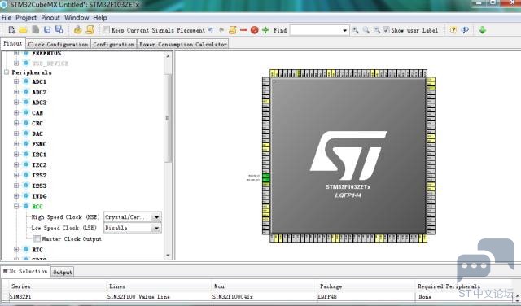
Task: Switch to the Clock Configuration tab
Action: point(58,44)
